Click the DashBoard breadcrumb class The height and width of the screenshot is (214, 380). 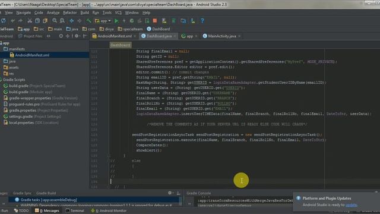click(x=159, y=29)
